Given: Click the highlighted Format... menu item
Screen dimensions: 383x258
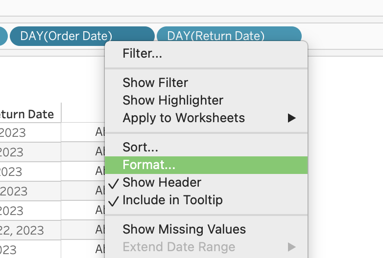Looking at the screenshot, I should [149, 165].
